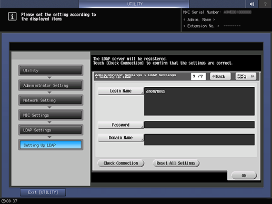This screenshot has height=204, width=272.
Task: Jump to Network Setting level
Action: 51,100
